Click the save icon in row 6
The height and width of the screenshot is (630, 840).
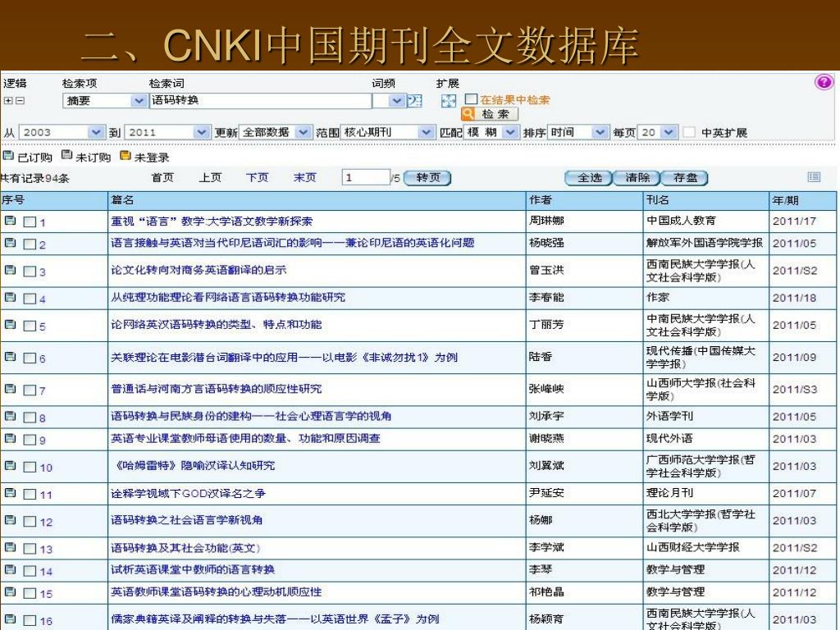pos(10,357)
